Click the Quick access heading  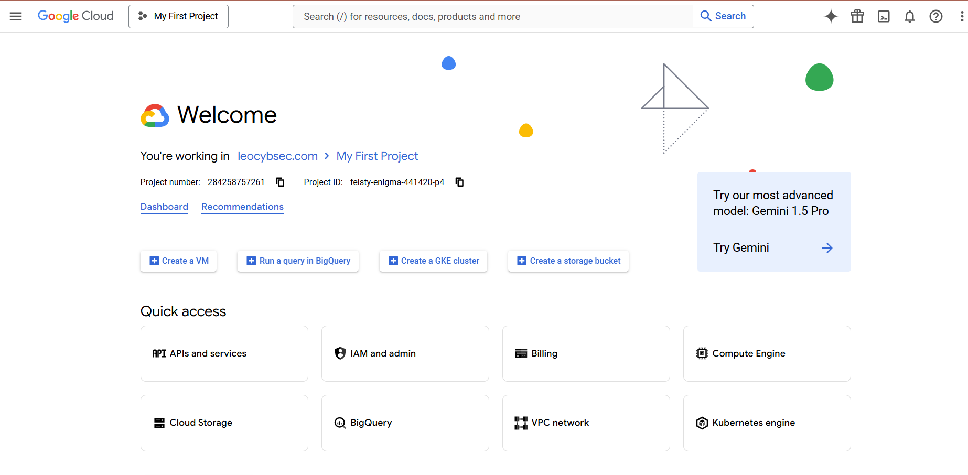183,311
